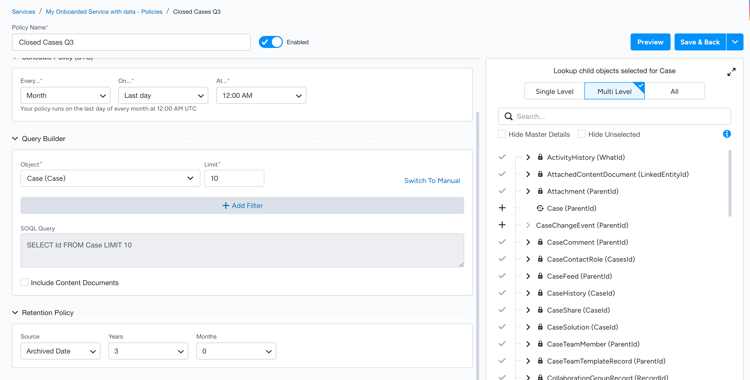The height and width of the screenshot is (380, 750).
Task: Expand the lookup child objects panel fullscreen
Action: tap(732, 72)
